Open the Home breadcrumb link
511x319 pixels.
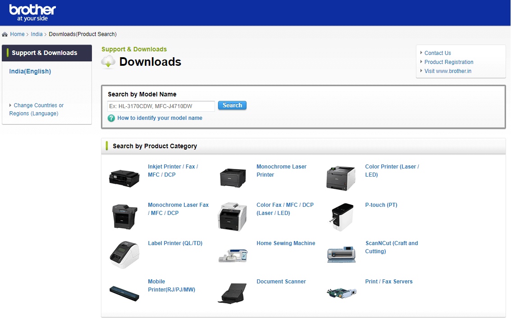point(17,34)
